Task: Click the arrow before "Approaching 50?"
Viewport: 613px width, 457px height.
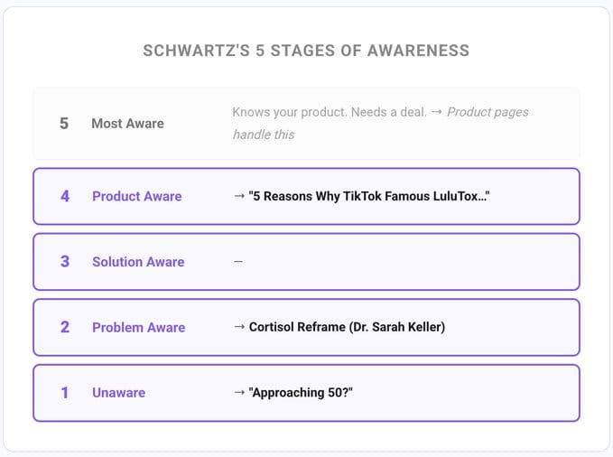Action: point(239,393)
